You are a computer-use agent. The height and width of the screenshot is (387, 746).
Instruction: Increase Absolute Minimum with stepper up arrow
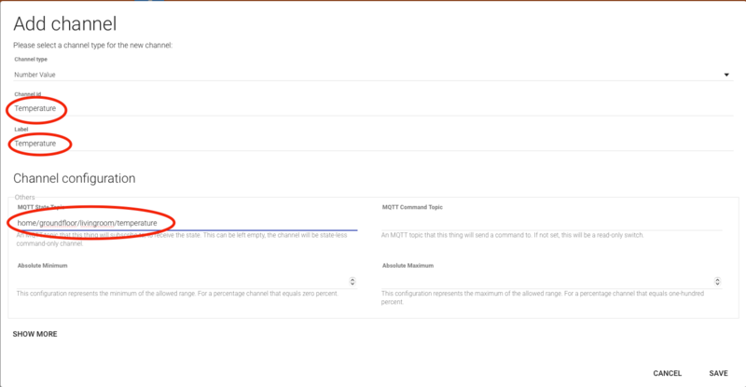352,278
